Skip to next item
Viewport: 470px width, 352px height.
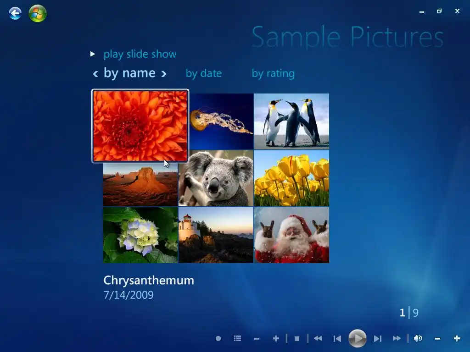click(x=378, y=339)
